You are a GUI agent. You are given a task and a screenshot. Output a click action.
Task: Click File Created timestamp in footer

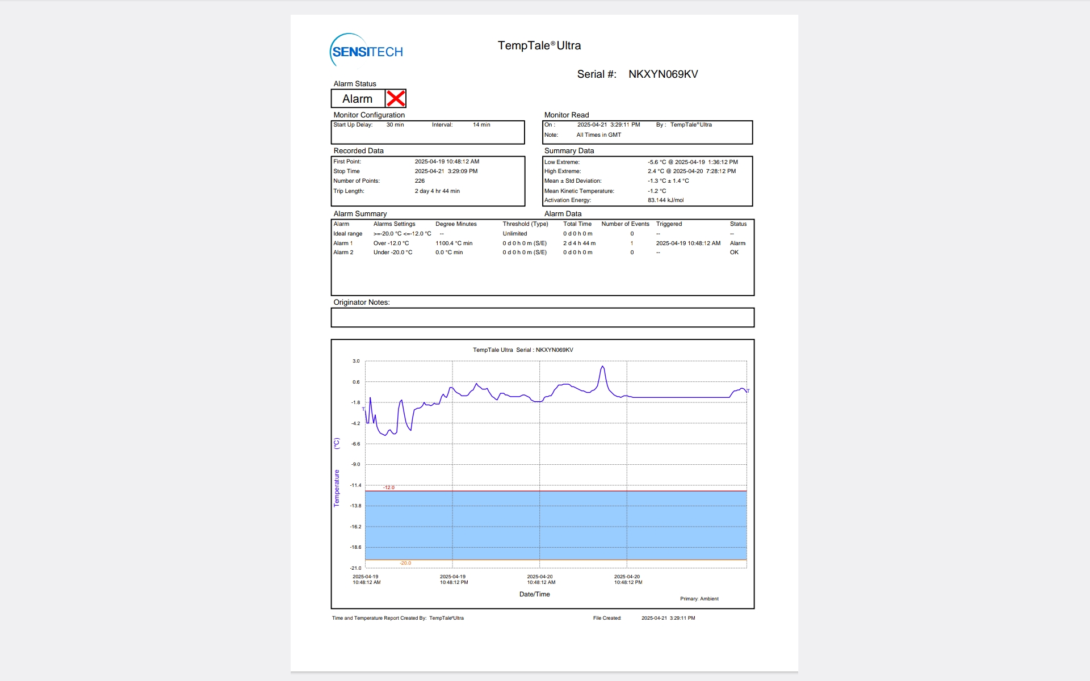[668, 619]
